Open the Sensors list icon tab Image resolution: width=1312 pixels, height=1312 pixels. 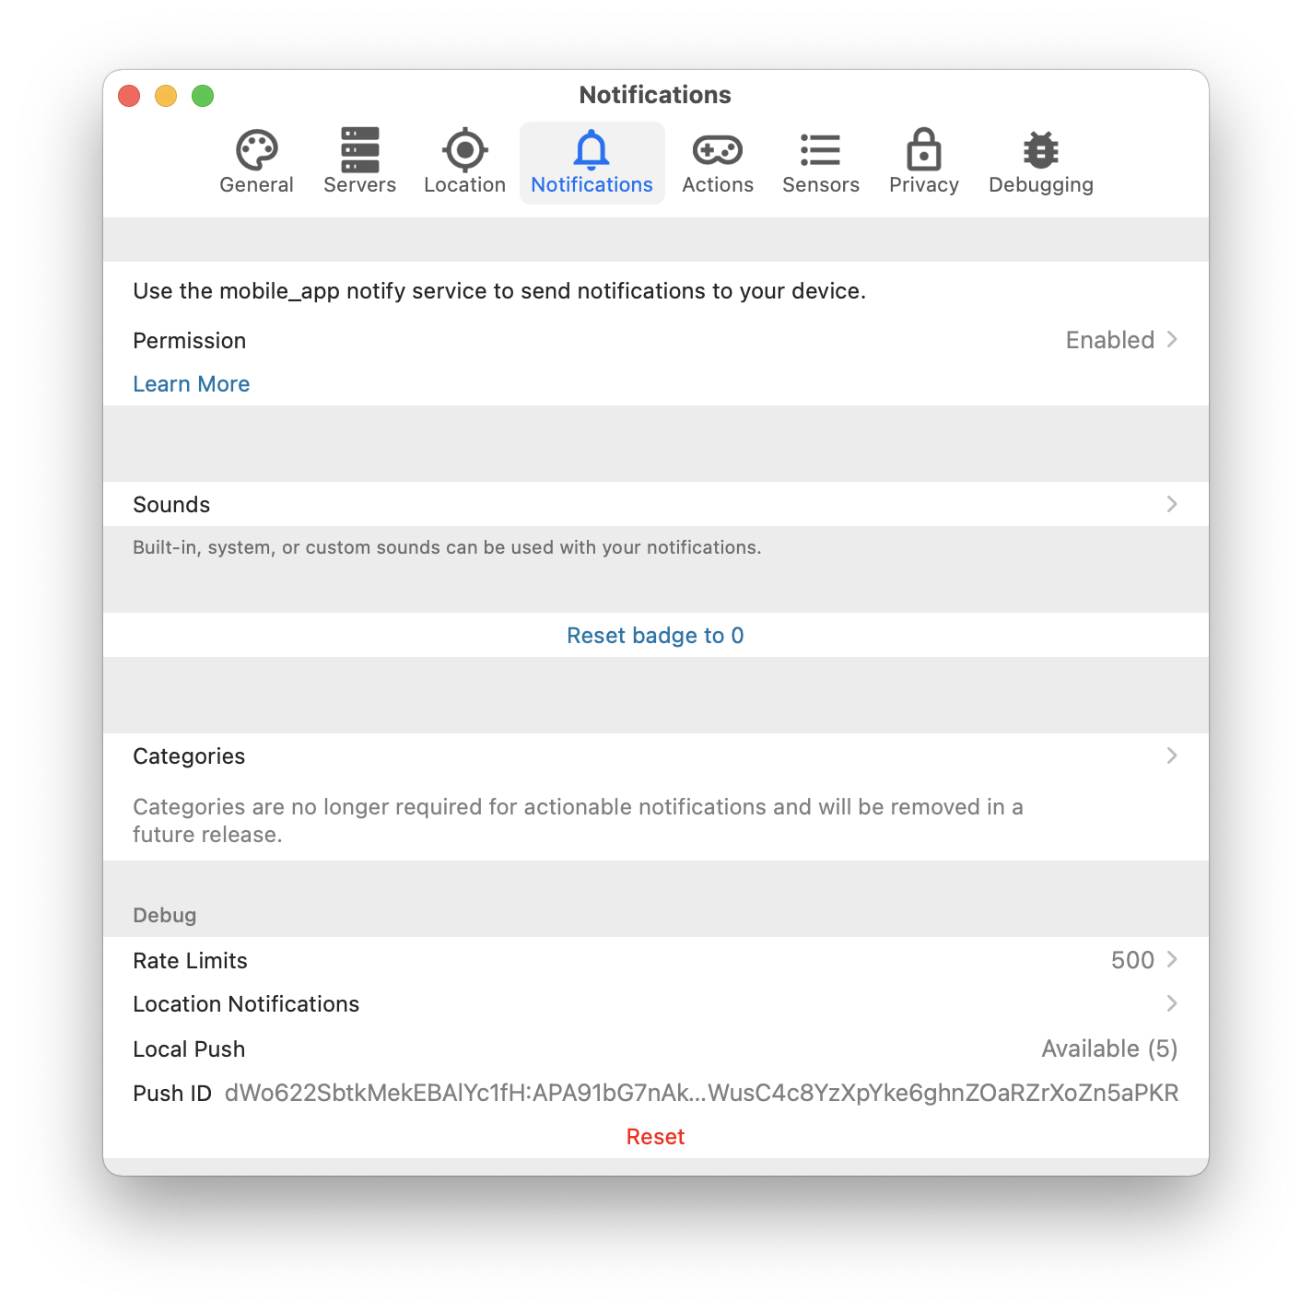pyautogui.click(x=820, y=162)
